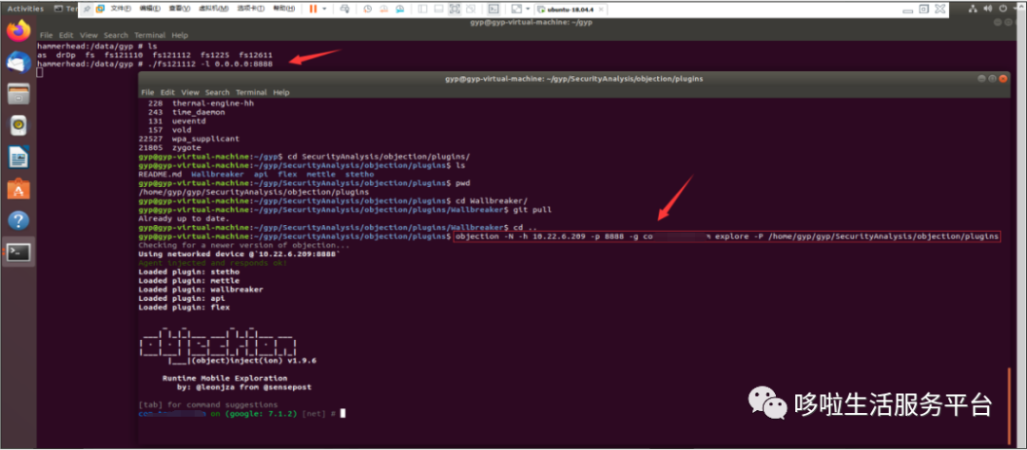Click the send Ctrl+Alt+Del toolbar icon
The image size is (1027, 450).
pyautogui.click(x=345, y=9)
